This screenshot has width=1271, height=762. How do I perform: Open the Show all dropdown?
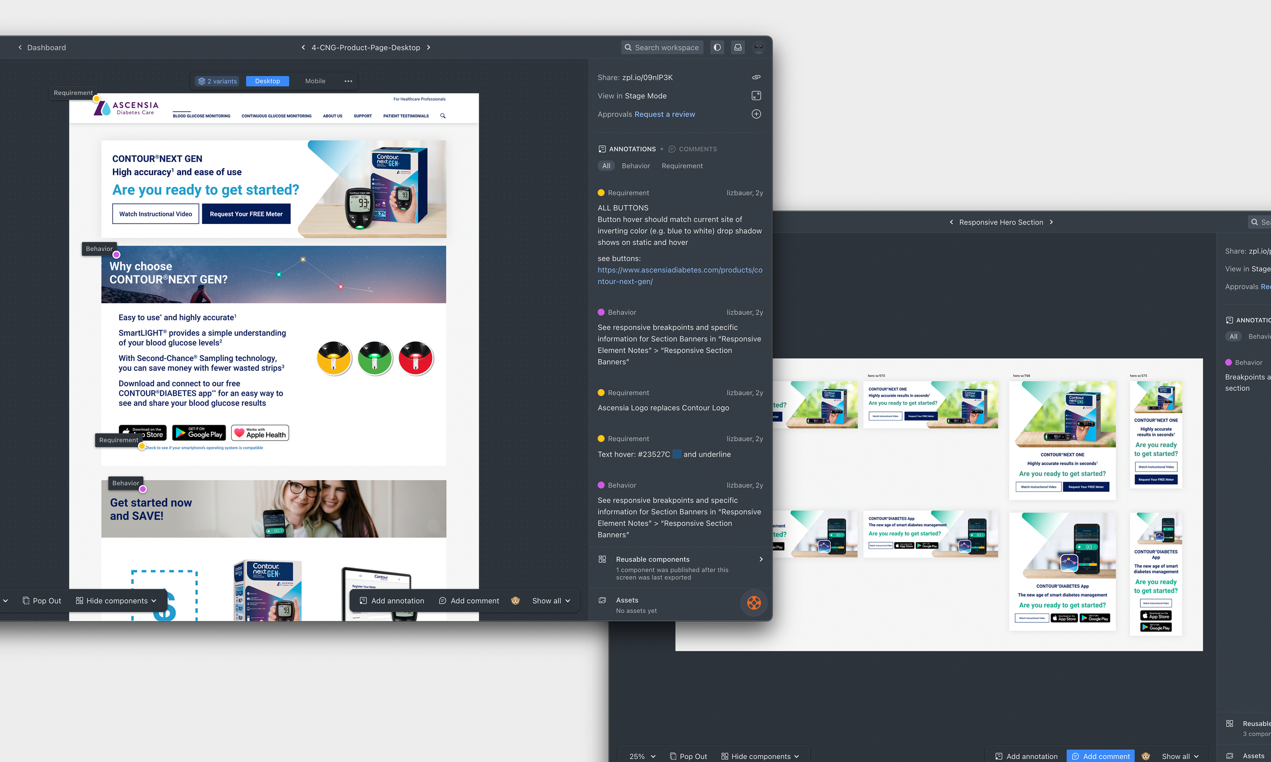point(551,601)
